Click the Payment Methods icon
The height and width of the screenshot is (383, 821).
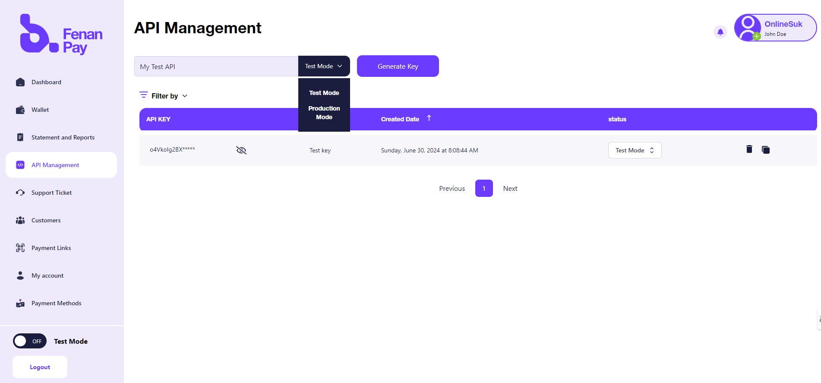[x=20, y=303]
